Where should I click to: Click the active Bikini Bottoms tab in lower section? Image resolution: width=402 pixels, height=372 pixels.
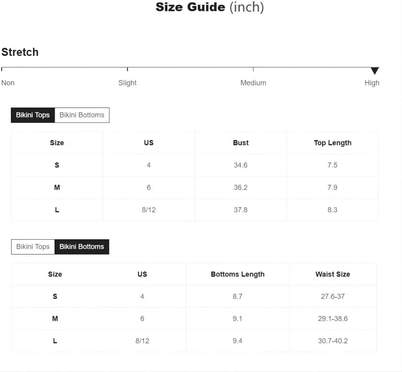click(x=82, y=247)
